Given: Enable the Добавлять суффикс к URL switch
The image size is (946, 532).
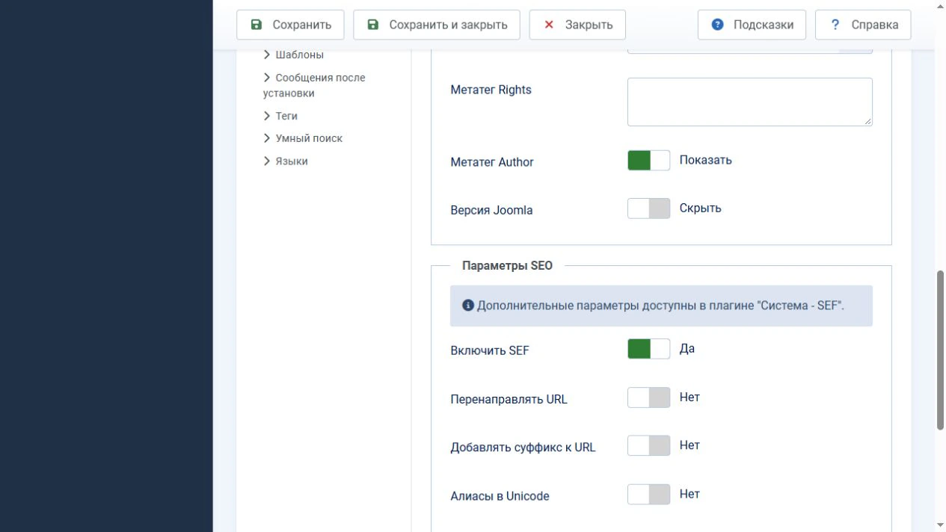Looking at the screenshot, I should tap(648, 445).
